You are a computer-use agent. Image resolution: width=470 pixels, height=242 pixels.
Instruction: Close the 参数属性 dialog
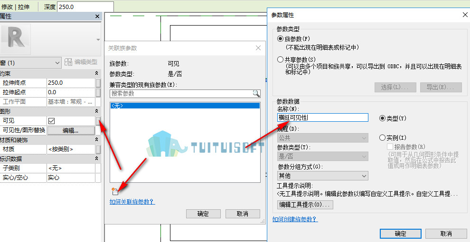(x=465, y=15)
